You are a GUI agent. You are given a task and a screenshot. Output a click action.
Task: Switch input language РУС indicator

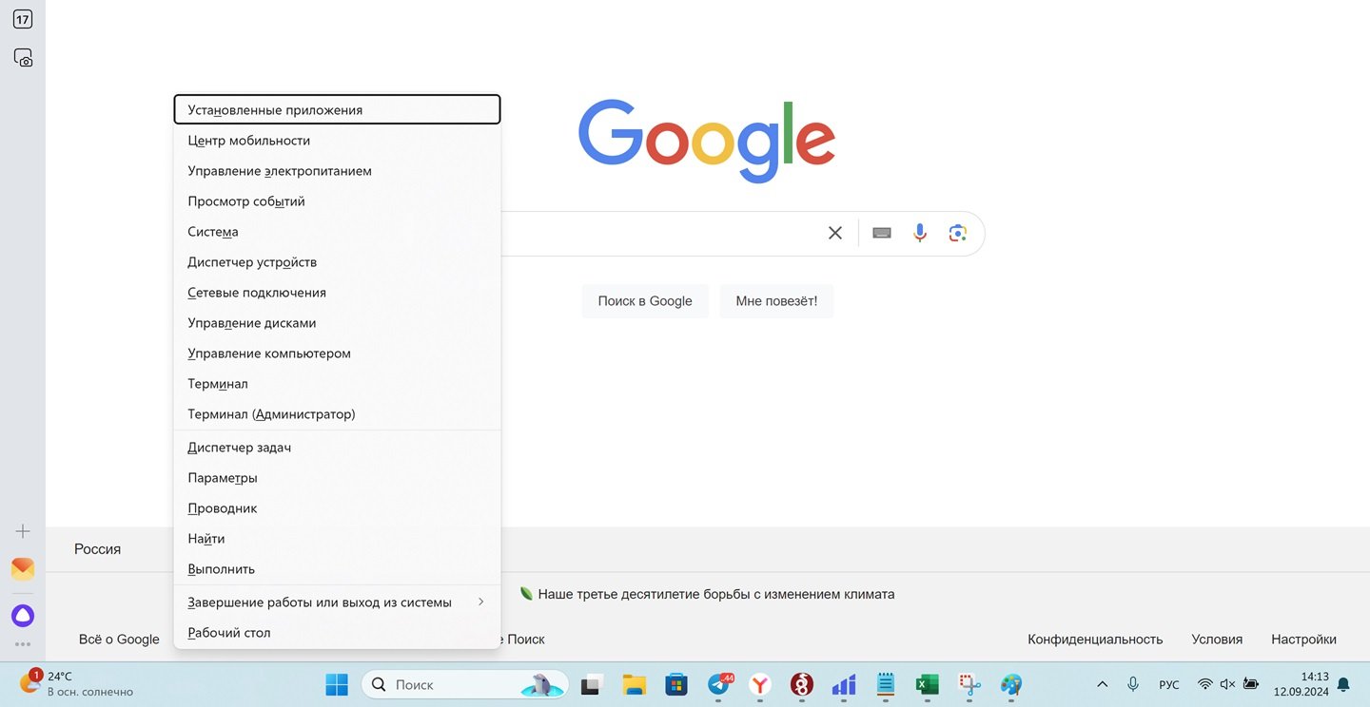(1169, 684)
